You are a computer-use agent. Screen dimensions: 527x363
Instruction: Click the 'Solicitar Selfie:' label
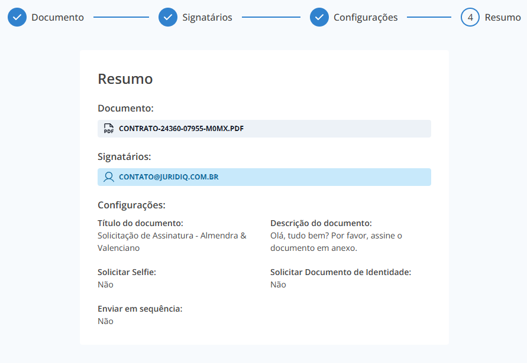127,272
